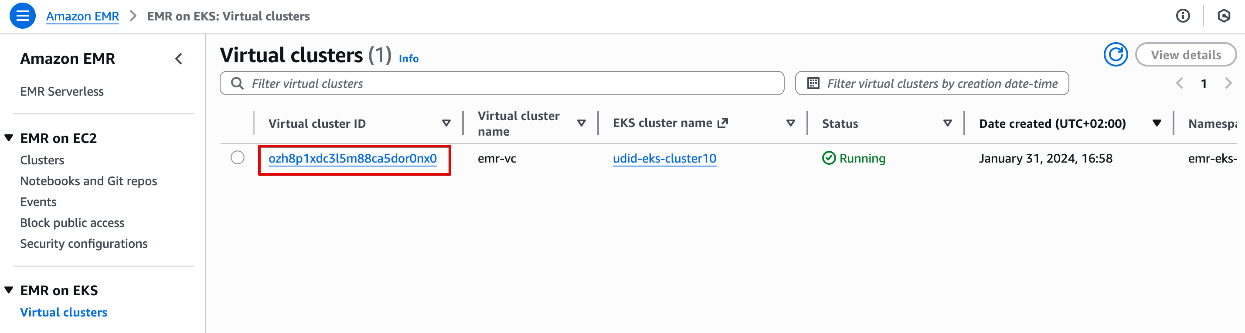Click the View details button
The image size is (1245, 333).
1186,54
